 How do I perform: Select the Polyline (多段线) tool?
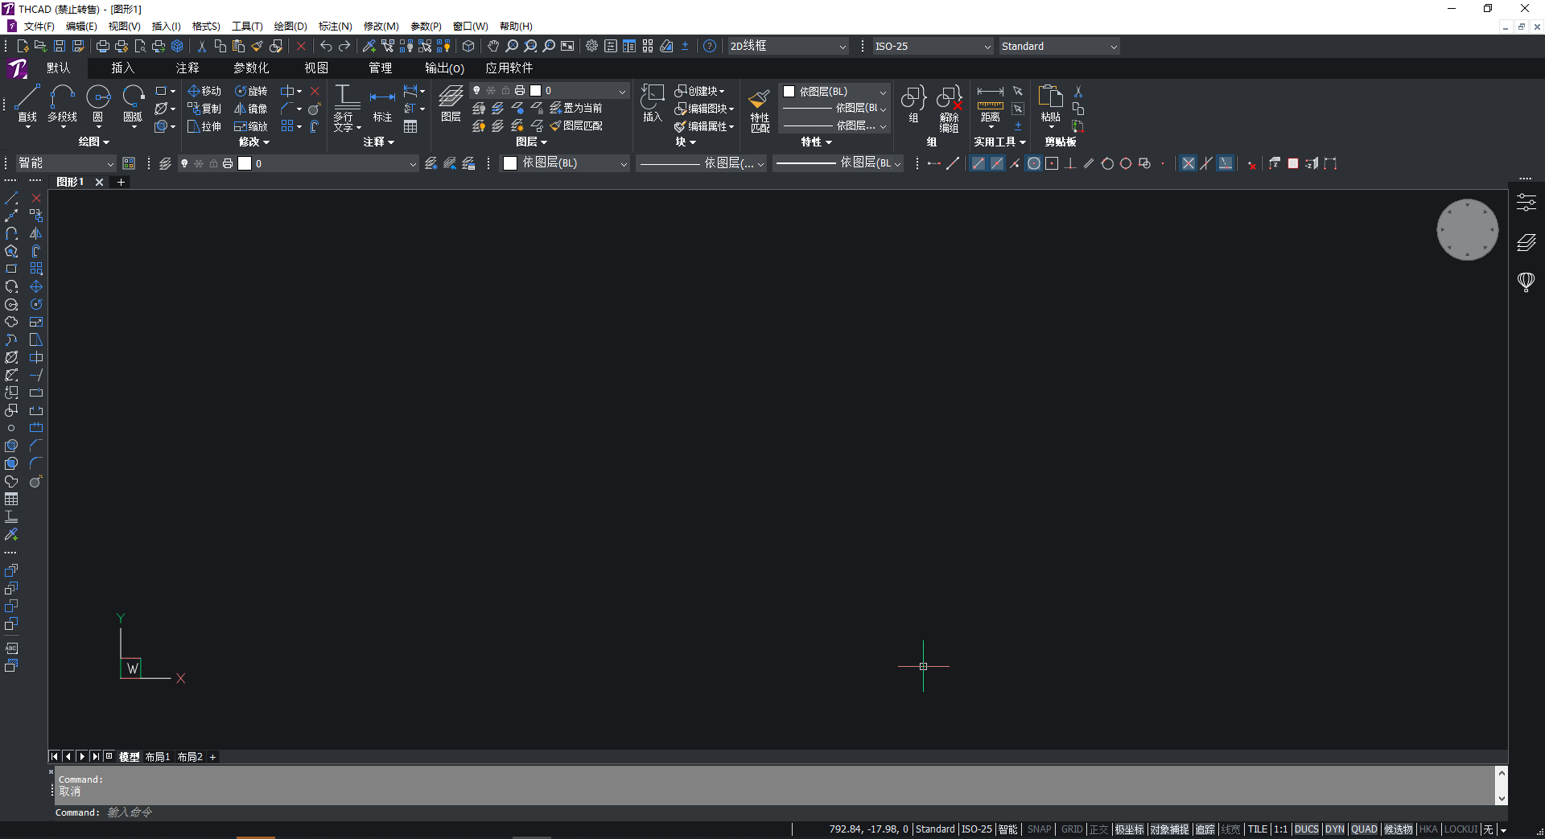pos(62,104)
